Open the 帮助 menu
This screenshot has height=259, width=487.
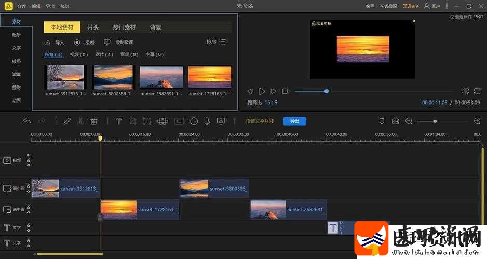pos(64,6)
